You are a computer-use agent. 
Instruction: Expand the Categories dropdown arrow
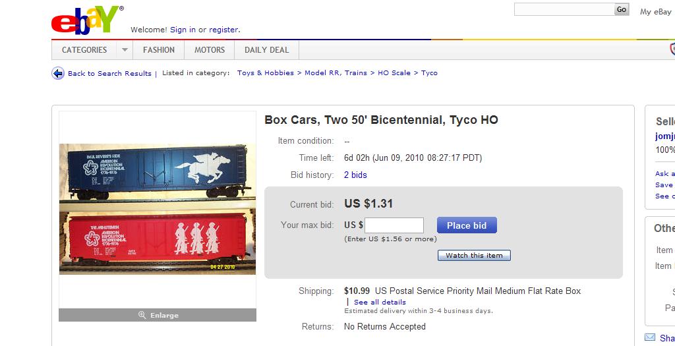124,50
